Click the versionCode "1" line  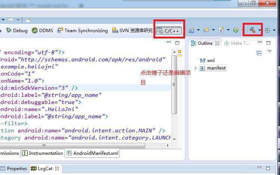[x=17, y=74]
